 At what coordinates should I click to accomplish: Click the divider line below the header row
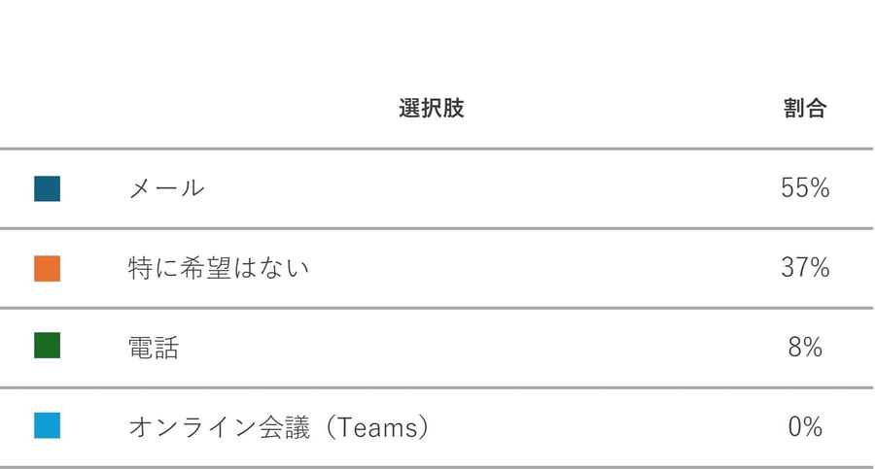tap(437, 149)
